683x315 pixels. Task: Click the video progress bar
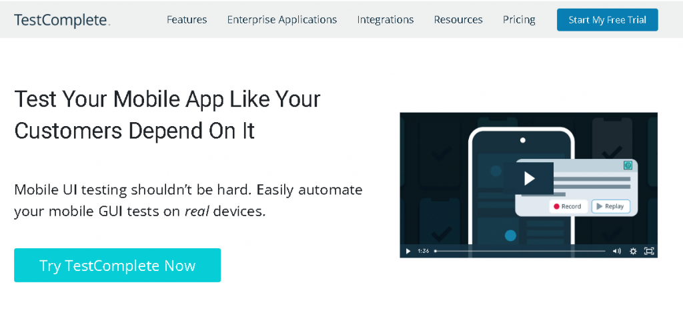[x=520, y=251]
